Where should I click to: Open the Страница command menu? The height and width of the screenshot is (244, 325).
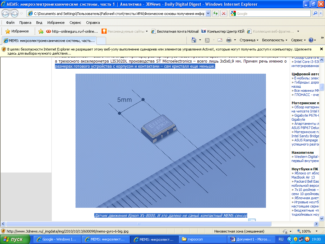(x=249, y=40)
